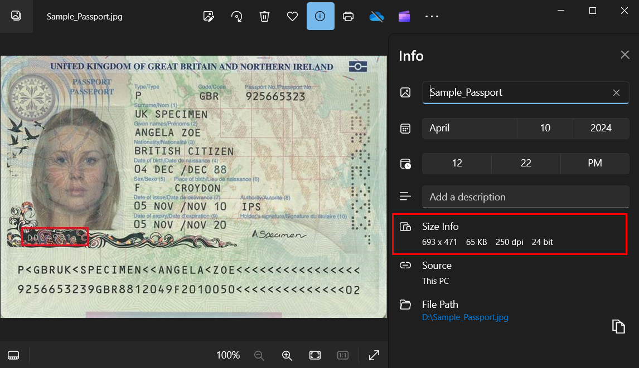Toggle the Info panel button

320,16
